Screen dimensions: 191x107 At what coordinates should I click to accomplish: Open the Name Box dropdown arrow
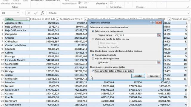(x=18, y=13)
